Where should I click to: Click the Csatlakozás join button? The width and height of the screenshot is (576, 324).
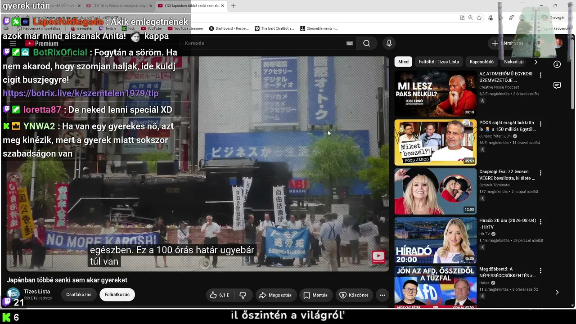click(x=79, y=295)
